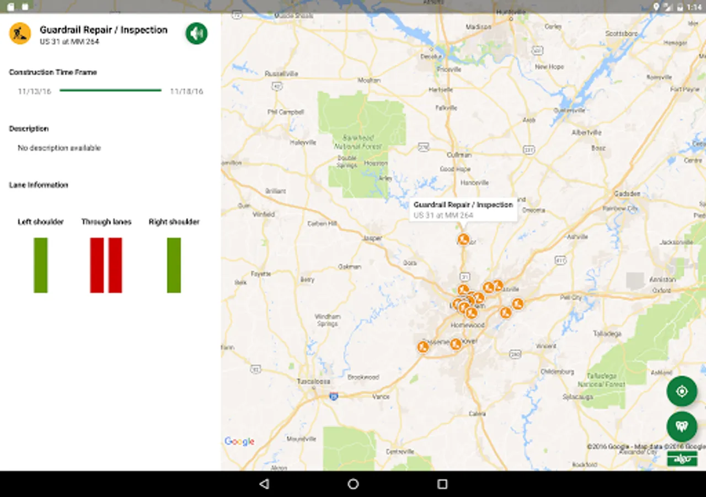The width and height of the screenshot is (706, 497).
Task: Click the Sylacauga label on map
Action: point(577,397)
